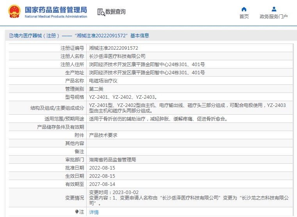The image size is (297, 217).
Task: Open 政务服务门户 link
Action: pyautogui.click(x=274, y=17)
